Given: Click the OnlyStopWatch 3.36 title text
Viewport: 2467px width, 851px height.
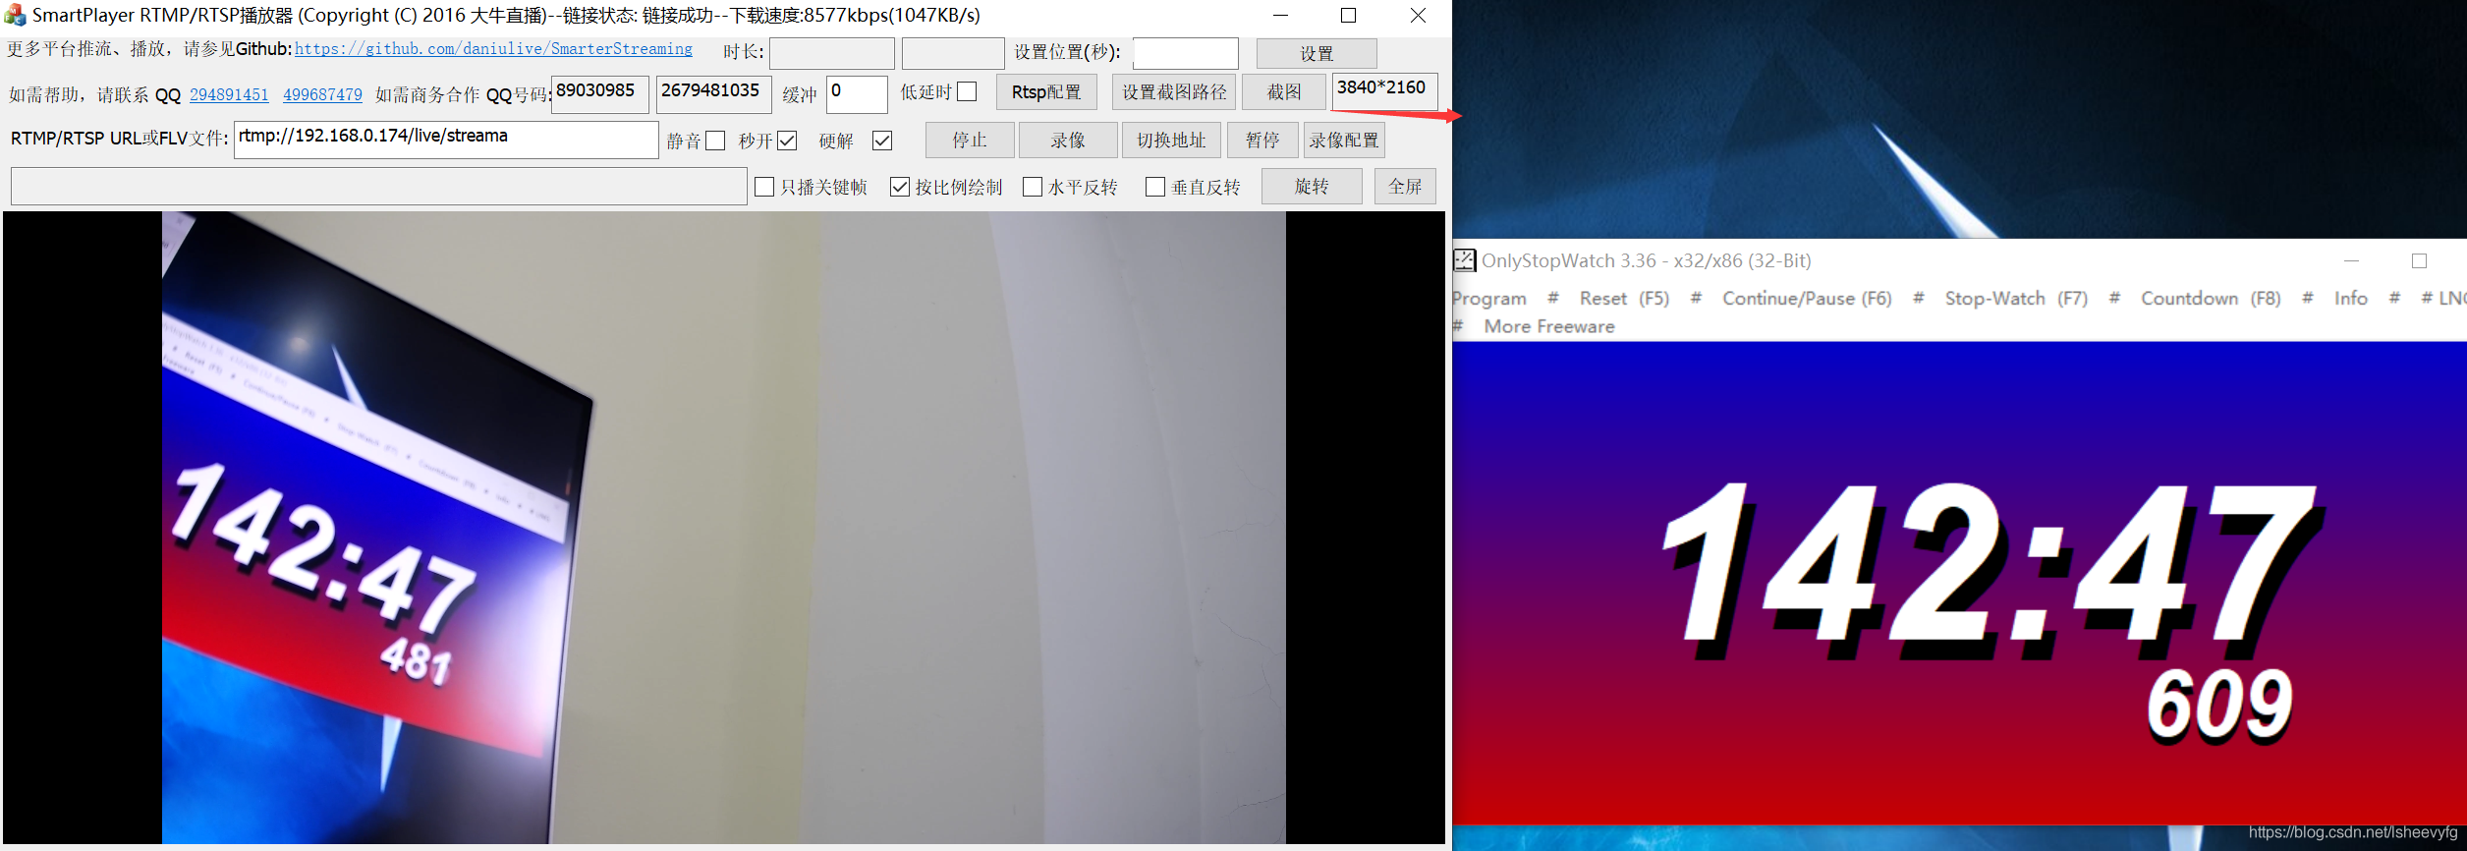Looking at the screenshot, I should (x=1647, y=260).
